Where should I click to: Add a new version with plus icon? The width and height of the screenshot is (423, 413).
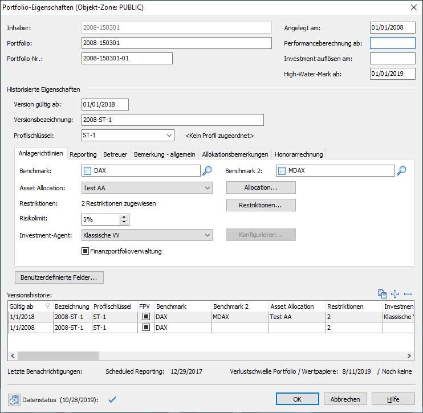[x=395, y=294]
